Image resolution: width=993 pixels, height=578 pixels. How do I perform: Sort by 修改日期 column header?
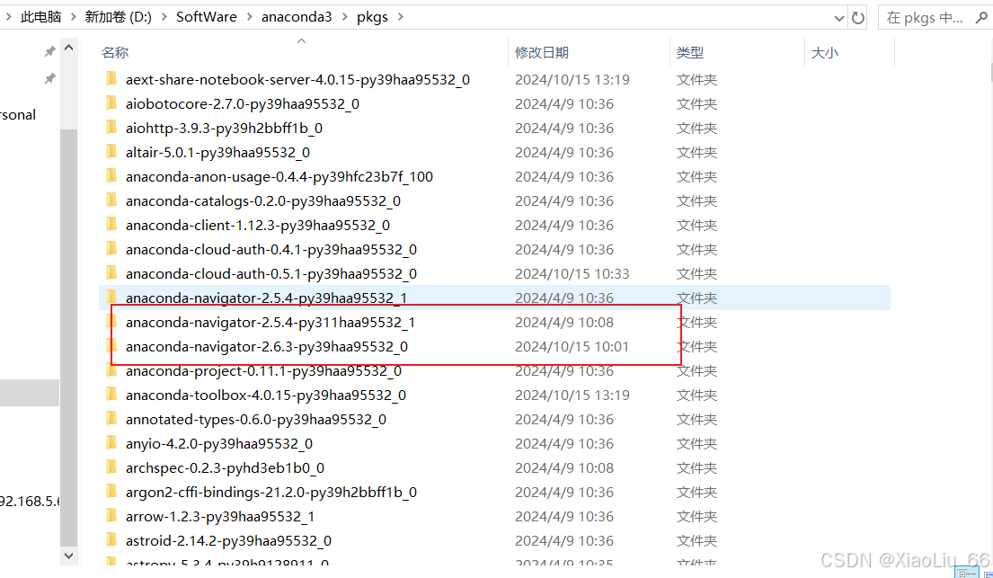click(x=542, y=53)
